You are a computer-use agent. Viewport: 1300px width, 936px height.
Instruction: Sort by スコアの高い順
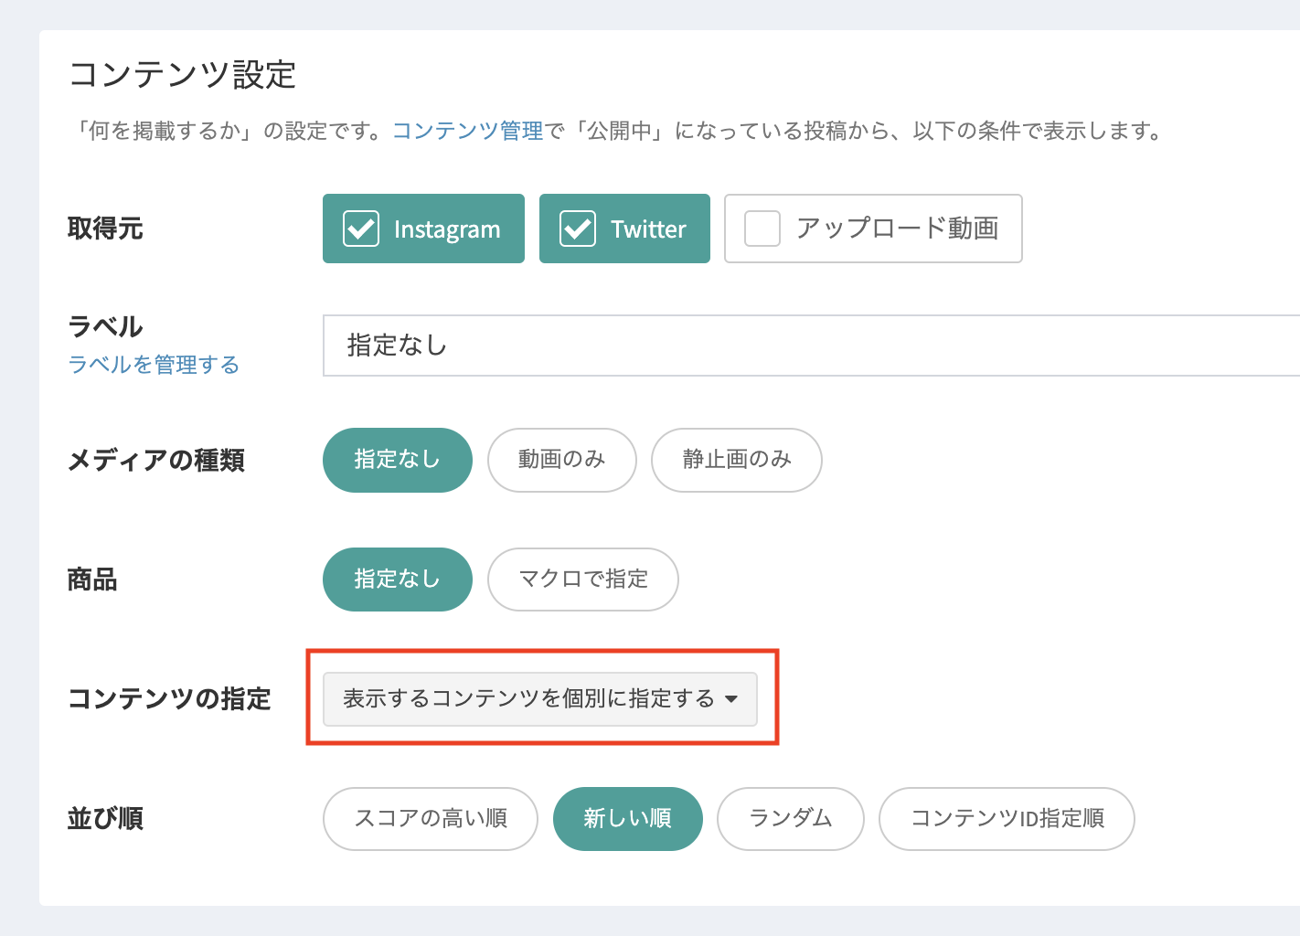click(x=430, y=819)
